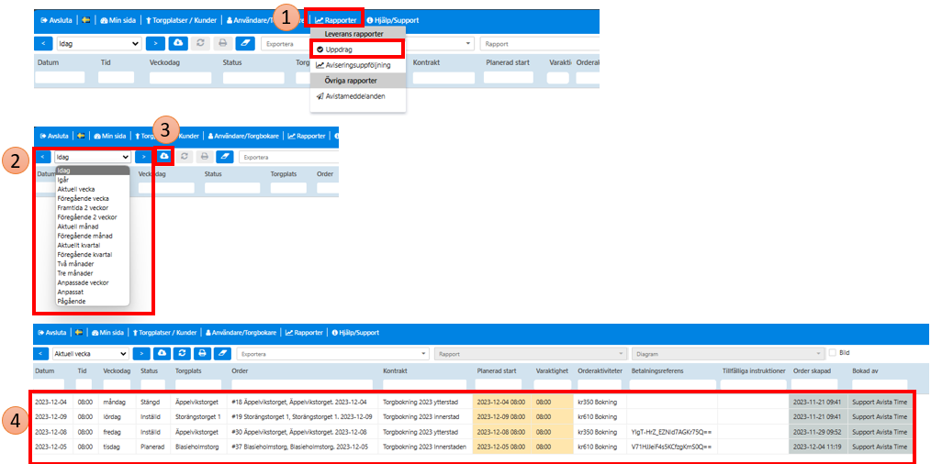Click Datum filter field in top panel

[x=60, y=77]
